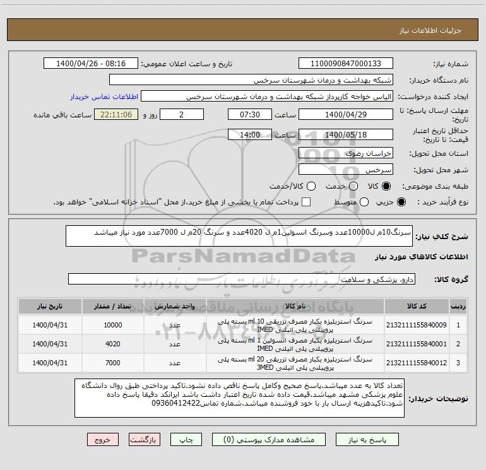Click quantity cell 7000
Image resolution: width=486 pixels, height=470 pixels.
coord(113,363)
